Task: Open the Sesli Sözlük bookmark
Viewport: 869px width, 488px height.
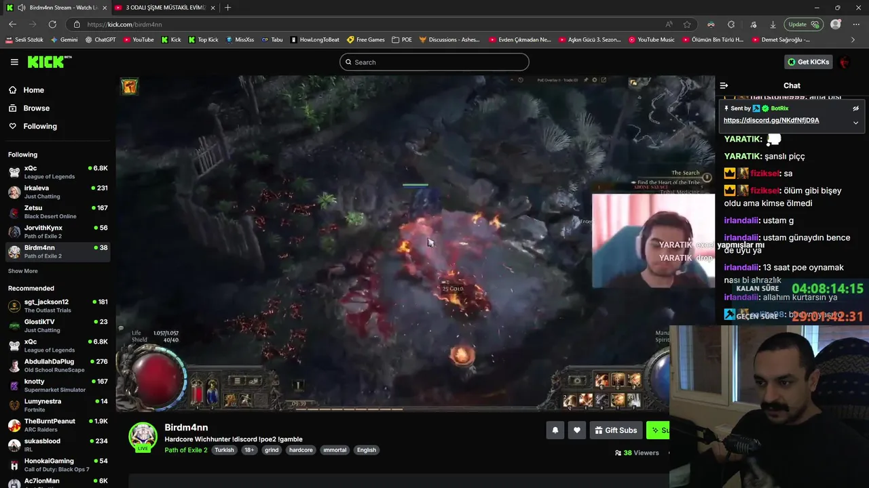Action: (x=24, y=40)
